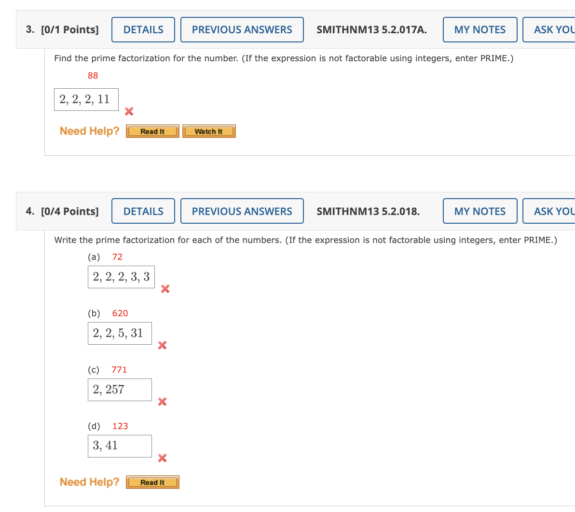
Task: Click the [0/4 Points] label
Action: click(x=70, y=212)
